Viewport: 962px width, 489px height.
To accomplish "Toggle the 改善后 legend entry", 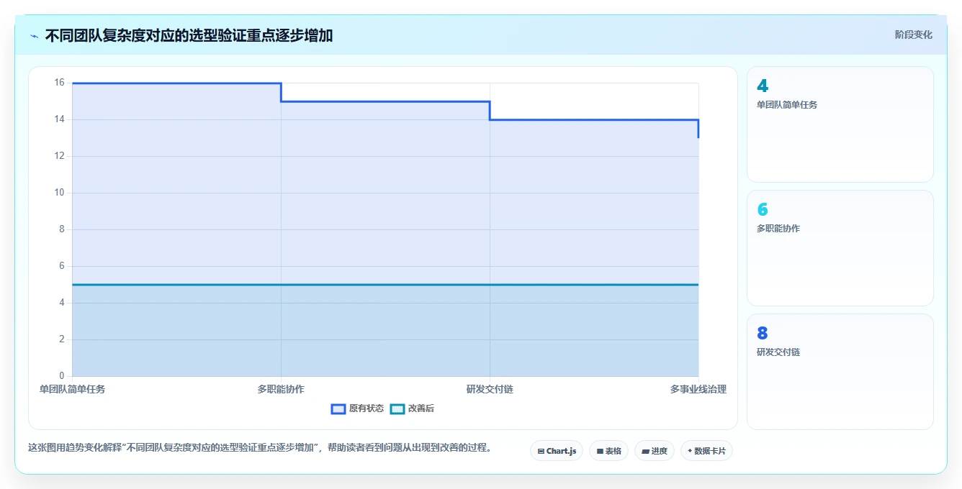I will pyautogui.click(x=412, y=408).
